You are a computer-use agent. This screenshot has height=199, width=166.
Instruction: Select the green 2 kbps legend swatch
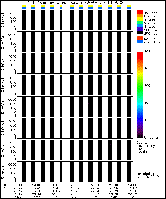(140, 22)
